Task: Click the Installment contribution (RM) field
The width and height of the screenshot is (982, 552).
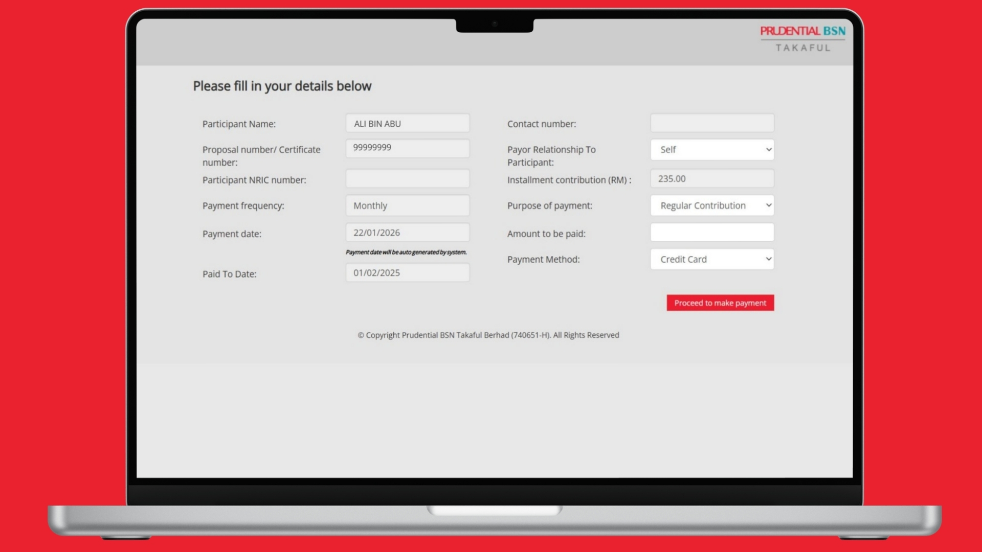Action: tap(712, 179)
